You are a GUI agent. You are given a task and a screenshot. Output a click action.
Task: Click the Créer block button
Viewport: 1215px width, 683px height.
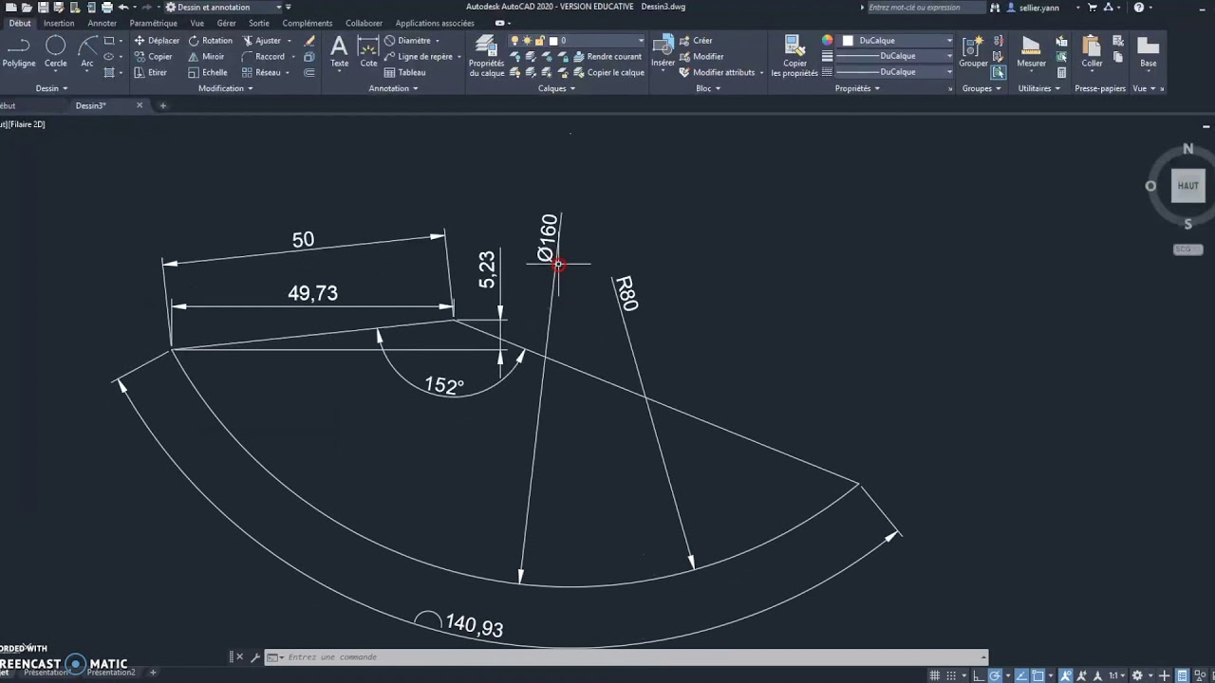point(696,41)
